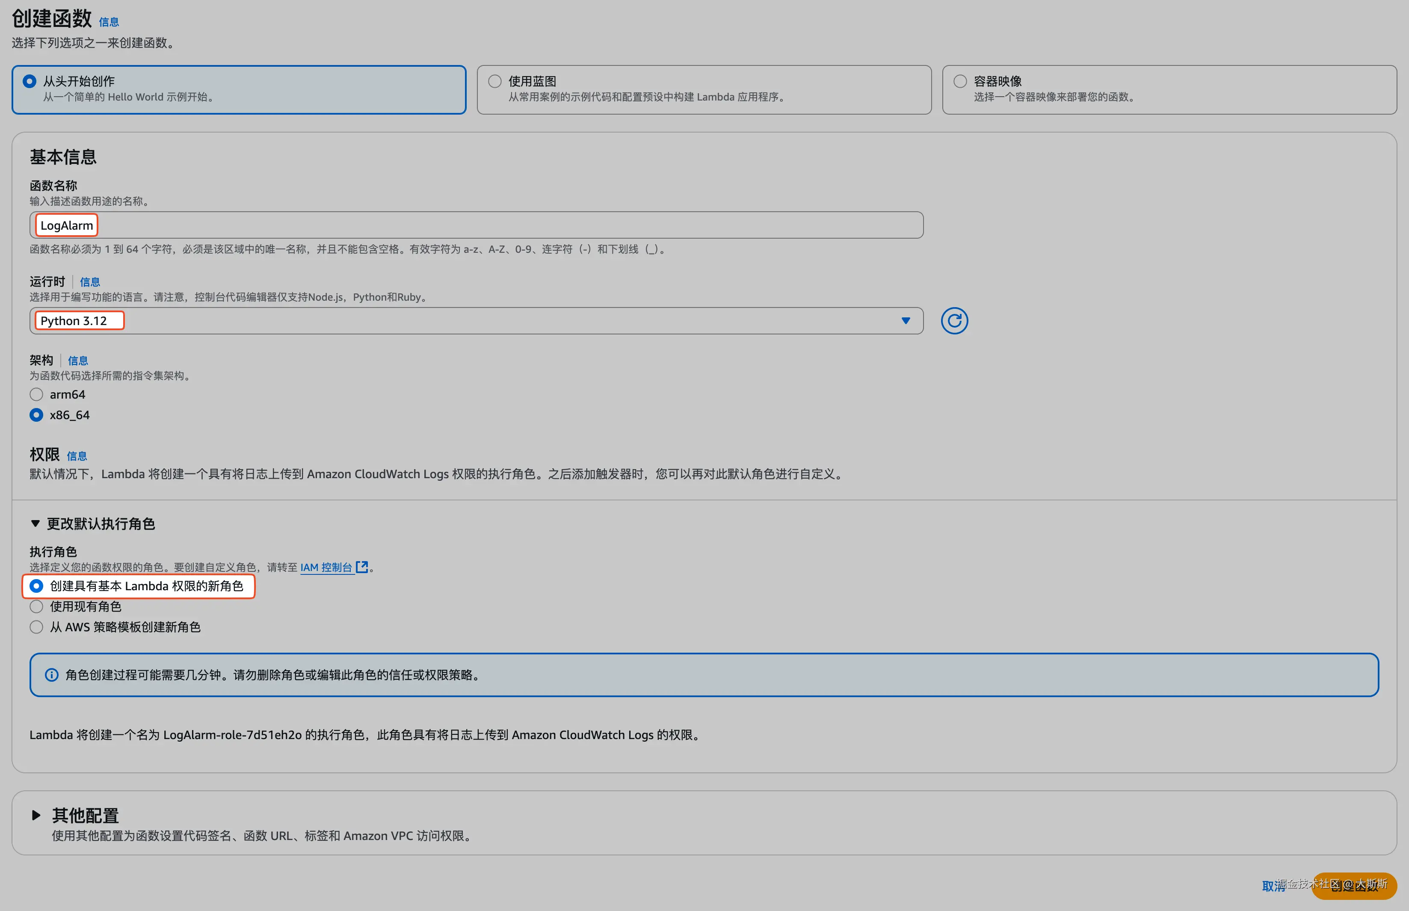
Task: Select the arm64 architecture radio button
Action: [37, 395]
